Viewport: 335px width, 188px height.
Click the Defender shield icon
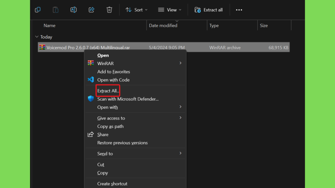[x=91, y=99]
